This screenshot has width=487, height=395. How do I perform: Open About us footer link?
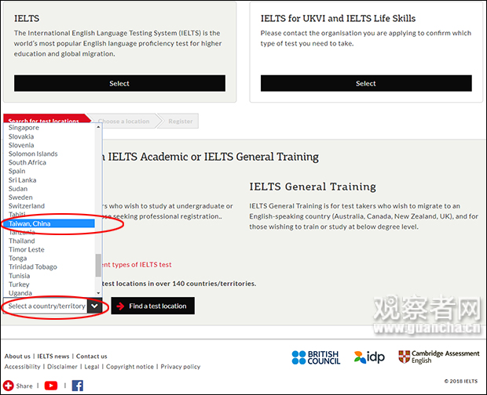[17, 357]
